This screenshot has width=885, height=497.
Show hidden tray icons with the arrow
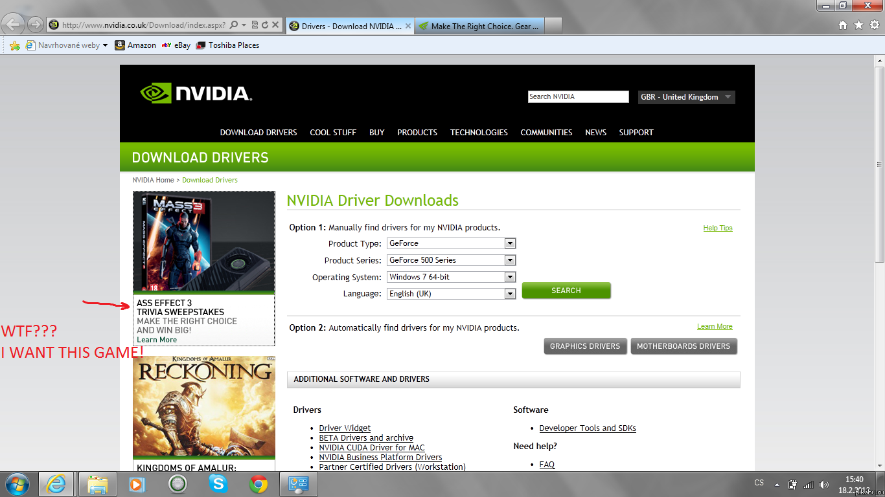tap(777, 484)
